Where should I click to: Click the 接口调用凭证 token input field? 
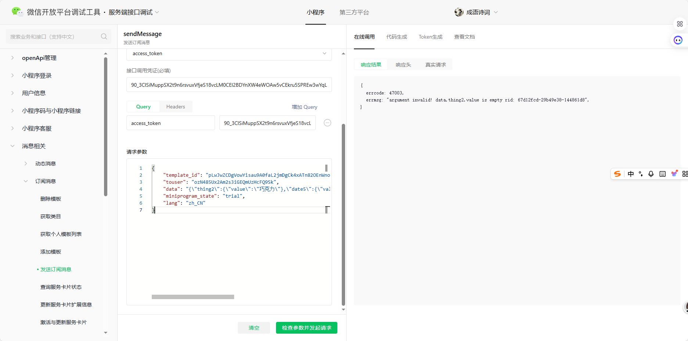[229, 85]
